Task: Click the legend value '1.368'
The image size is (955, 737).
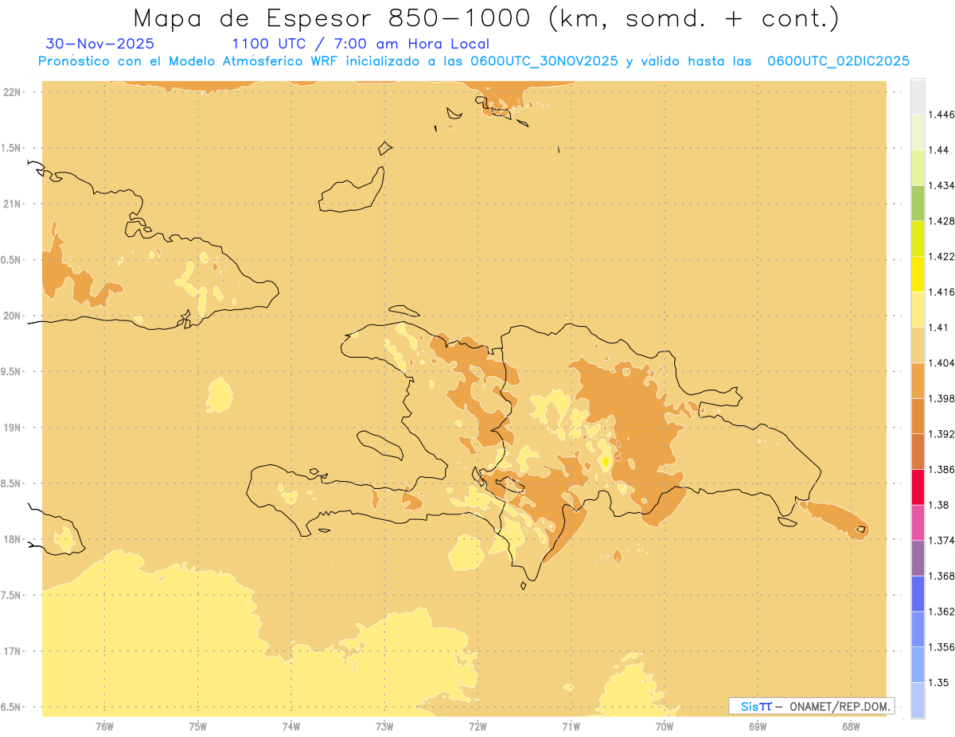Action: coord(941,576)
